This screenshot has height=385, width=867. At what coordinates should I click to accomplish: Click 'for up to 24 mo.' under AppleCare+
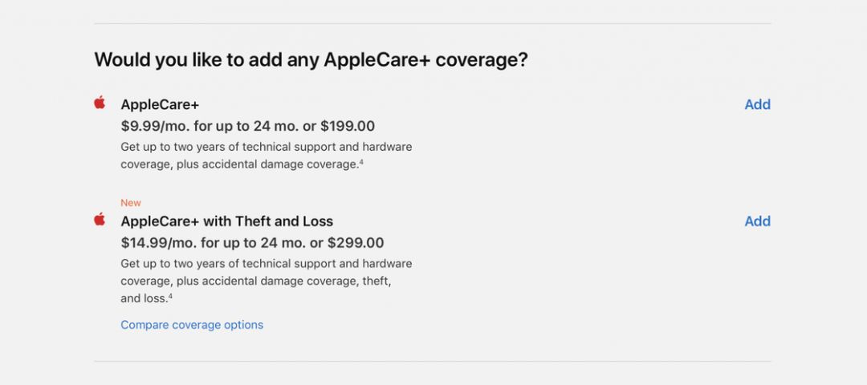point(243,126)
